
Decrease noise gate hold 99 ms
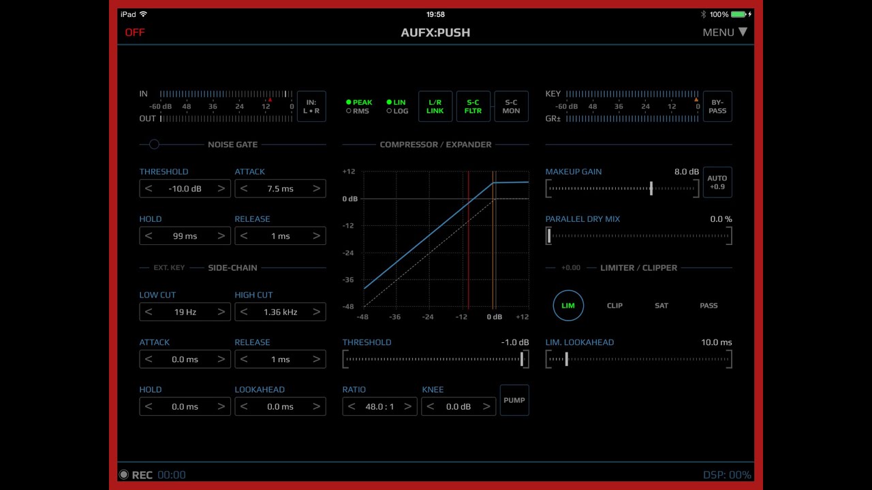149,236
